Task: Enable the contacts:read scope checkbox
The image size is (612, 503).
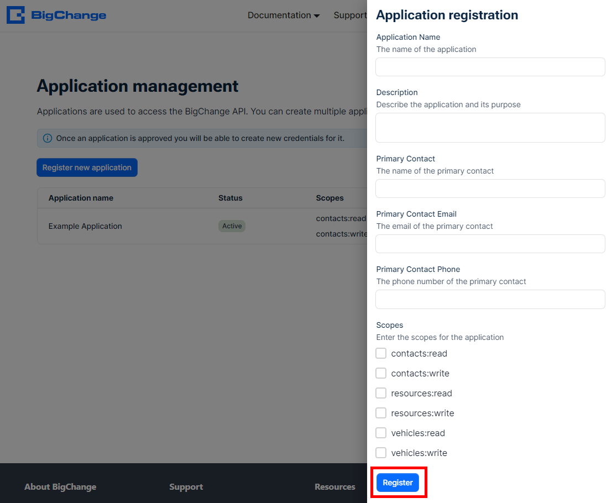Action: coord(381,353)
